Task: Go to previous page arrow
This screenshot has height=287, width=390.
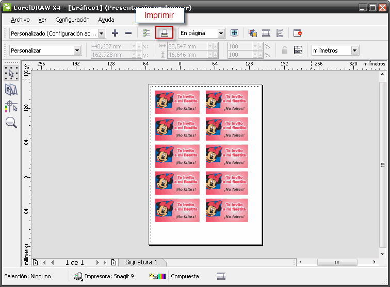Action: (x=52, y=262)
